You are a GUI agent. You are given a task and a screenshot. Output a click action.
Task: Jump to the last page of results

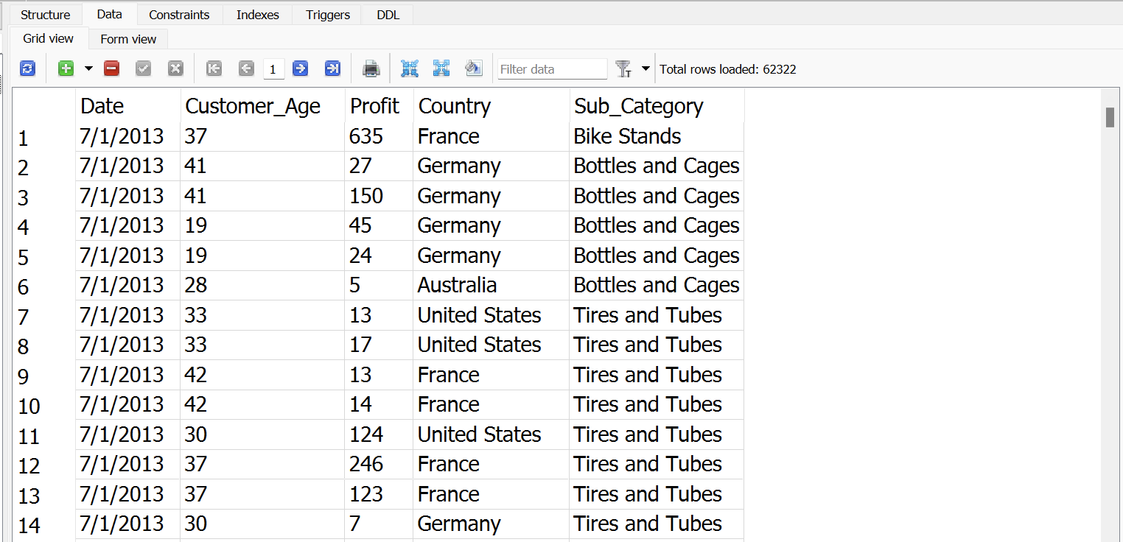point(332,68)
